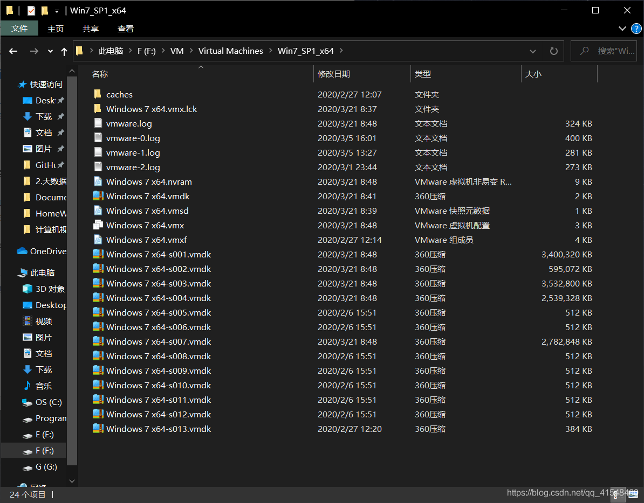The image size is (644, 503).
Task: Select vmware-0.log file name
Action: 133,138
